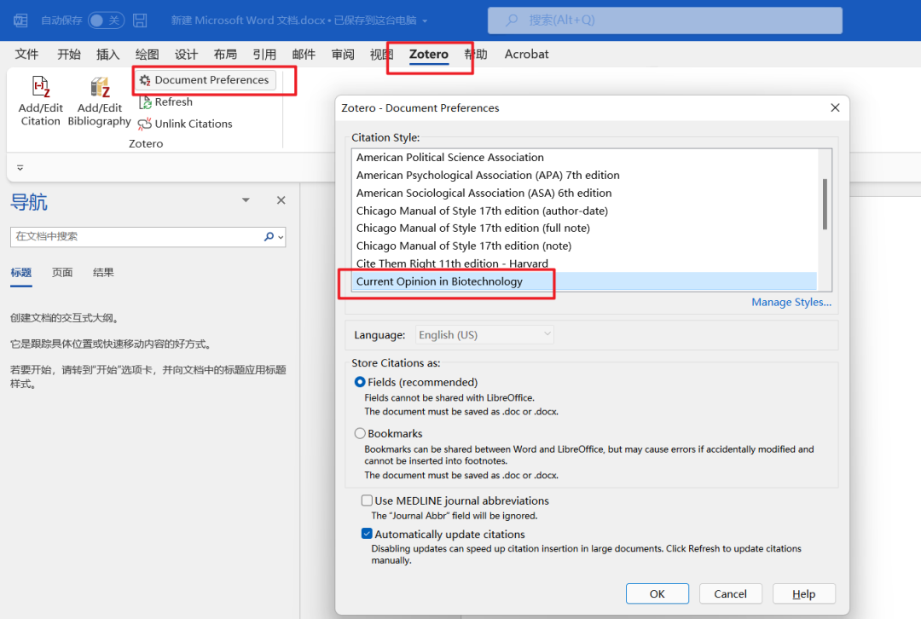
Task: Expand the quick access toolbar customize arrow
Action: pyautogui.click(x=20, y=168)
